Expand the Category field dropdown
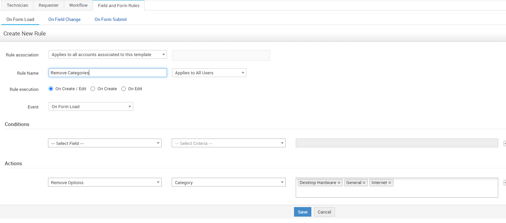Image resolution: width=506 pixels, height=223 pixels. tap(228, 182)
